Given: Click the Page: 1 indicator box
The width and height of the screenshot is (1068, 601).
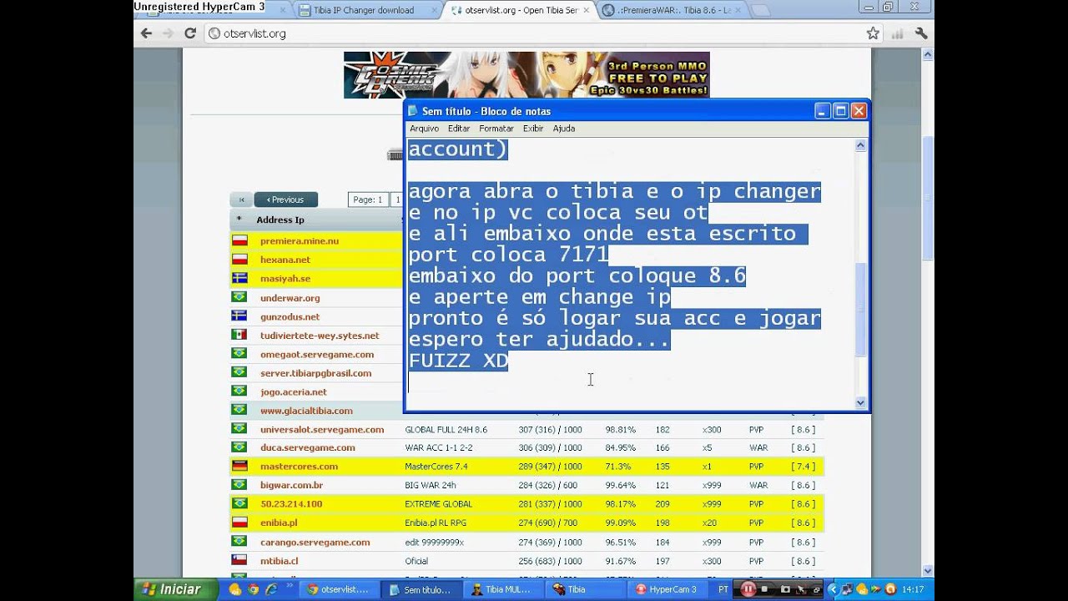Looking at the screenshot, I should coord(368,199).
